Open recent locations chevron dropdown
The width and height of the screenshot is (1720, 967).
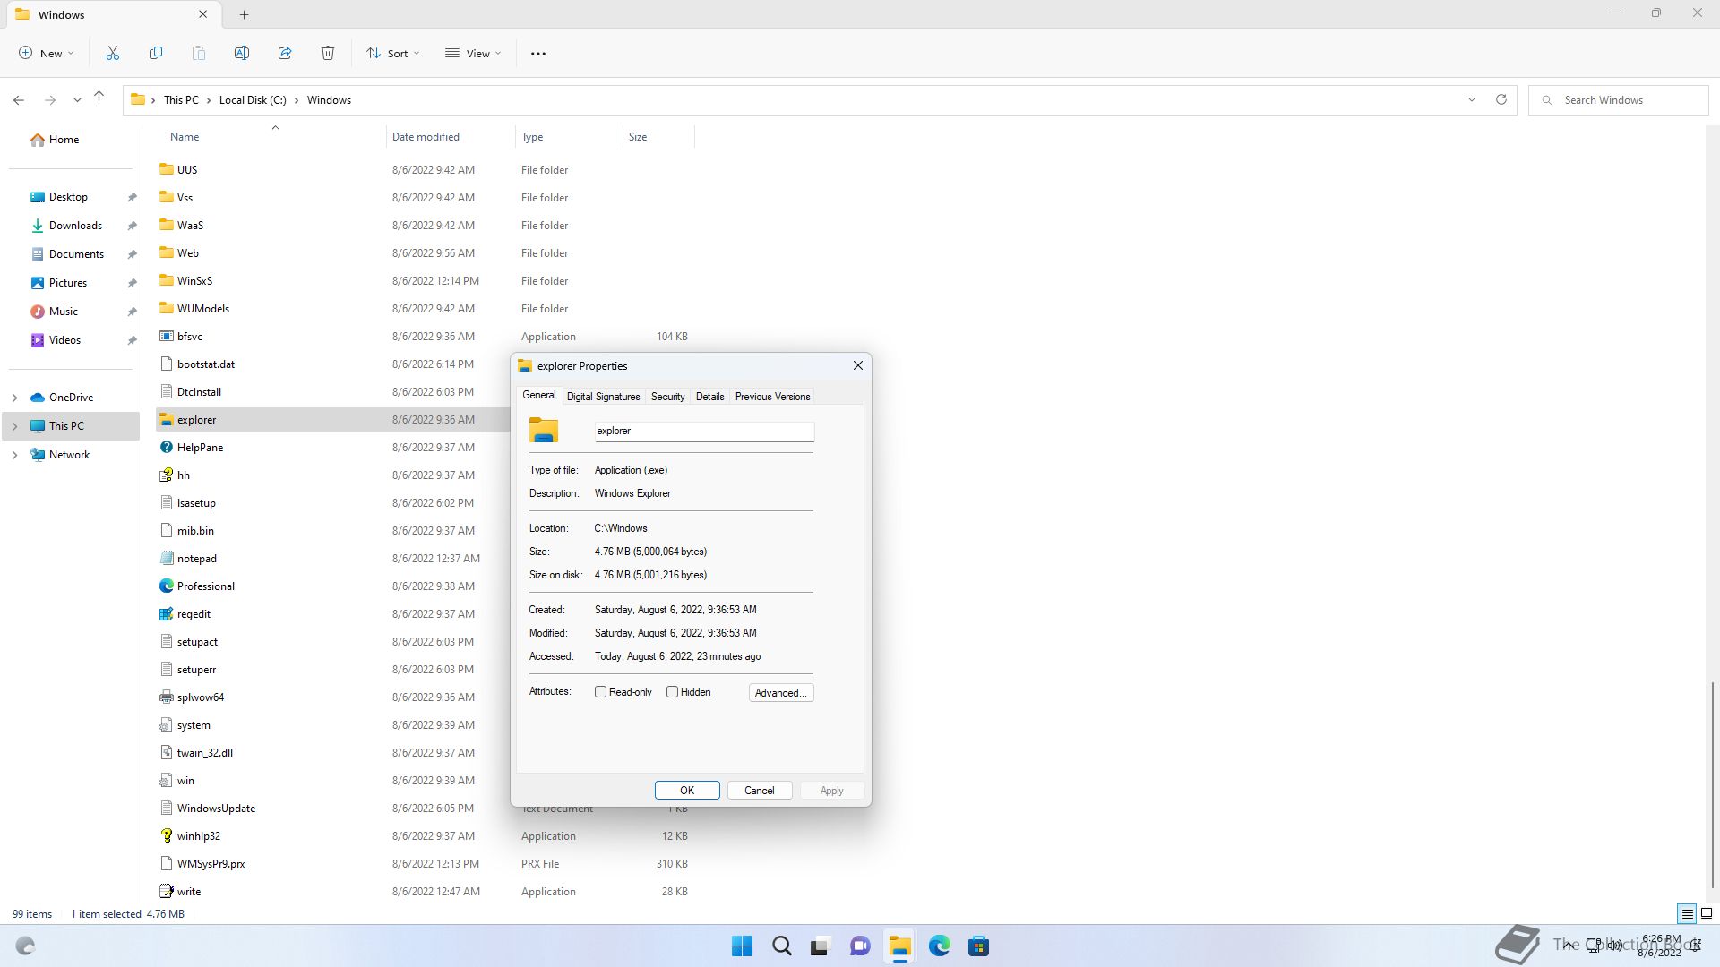(x=77, y=100)
